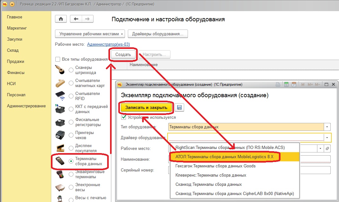
Task: Click the Наименование input field in the dialog
Action: point(249,159)
